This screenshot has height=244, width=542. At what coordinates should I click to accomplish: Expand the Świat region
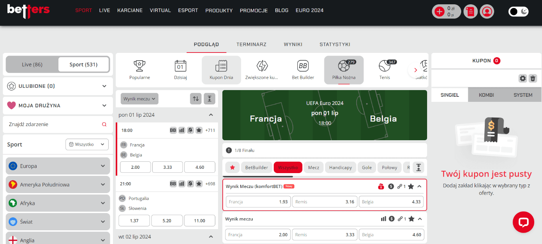(58, 222)
